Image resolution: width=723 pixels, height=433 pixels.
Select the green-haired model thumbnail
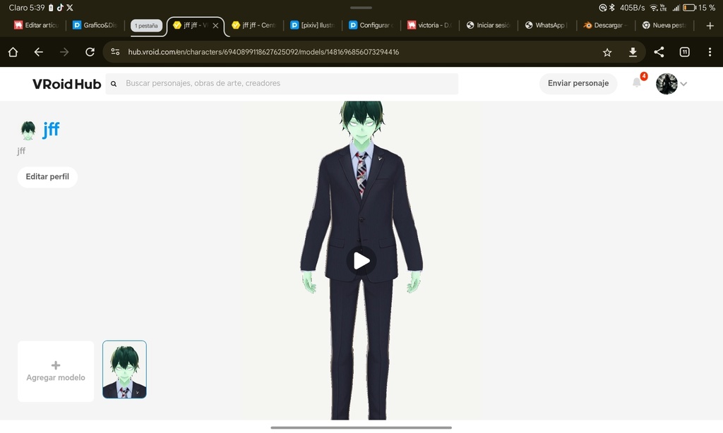click(124, 370)
